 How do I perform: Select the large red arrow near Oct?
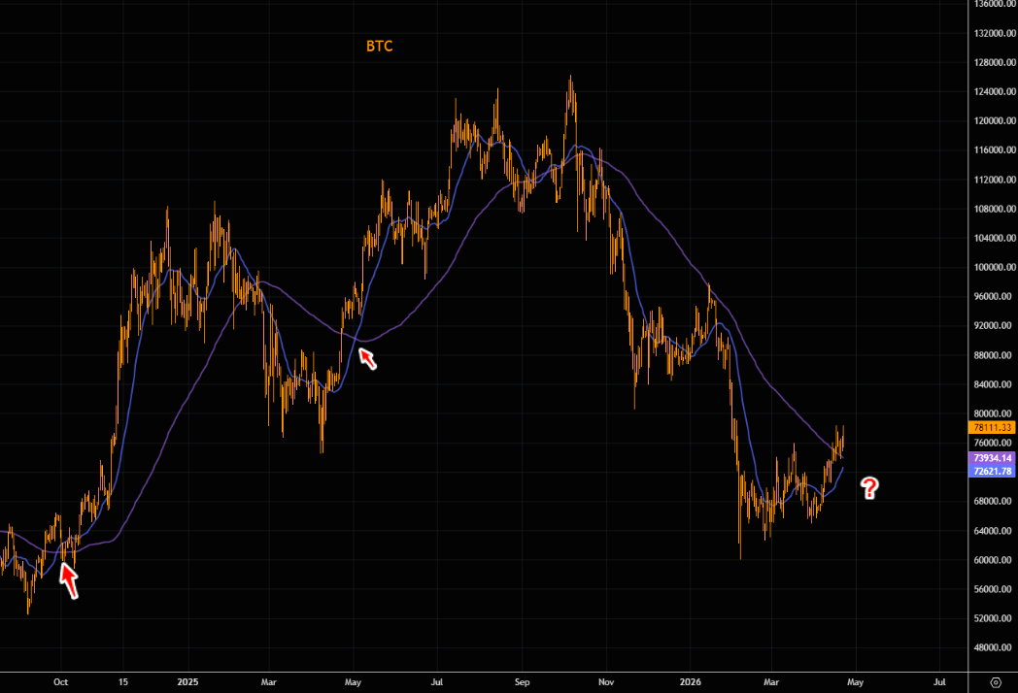[x=68, y=578]
